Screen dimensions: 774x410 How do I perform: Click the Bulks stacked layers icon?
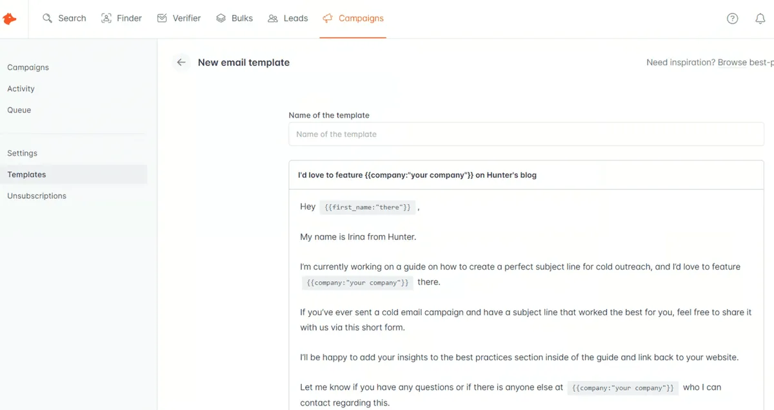(221, 19)
